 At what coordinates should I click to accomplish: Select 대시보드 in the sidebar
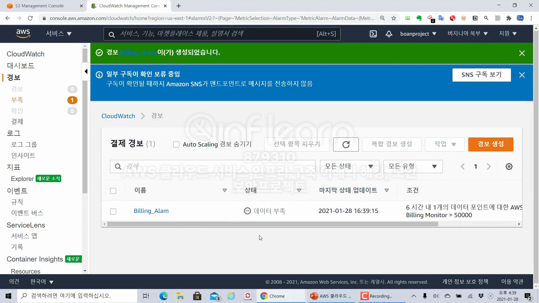(x=20, y=66)
